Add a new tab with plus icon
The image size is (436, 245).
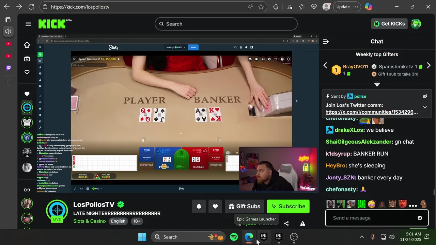click(x=8, y=82)
